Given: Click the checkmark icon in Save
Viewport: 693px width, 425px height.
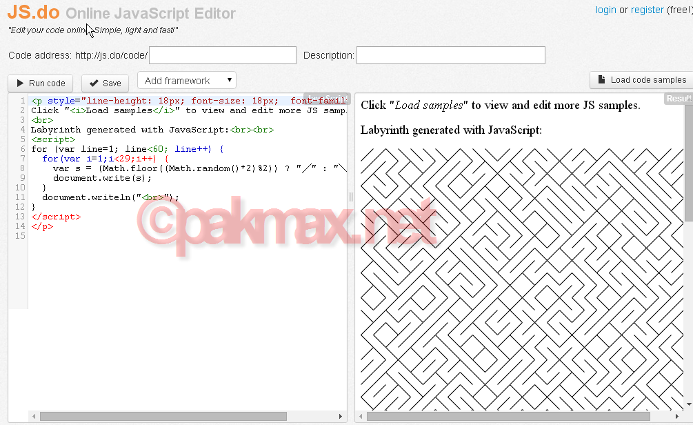Looking at the screenshot, I should tap(94, 83).
